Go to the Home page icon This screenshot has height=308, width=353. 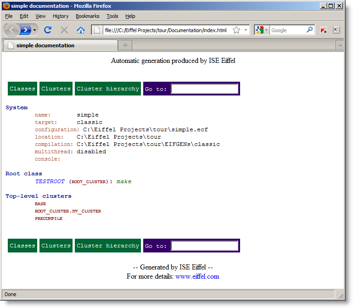tap(81, 30)
